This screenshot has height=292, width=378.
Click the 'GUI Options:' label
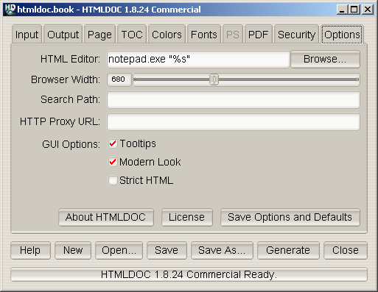[x=71, y=144]
